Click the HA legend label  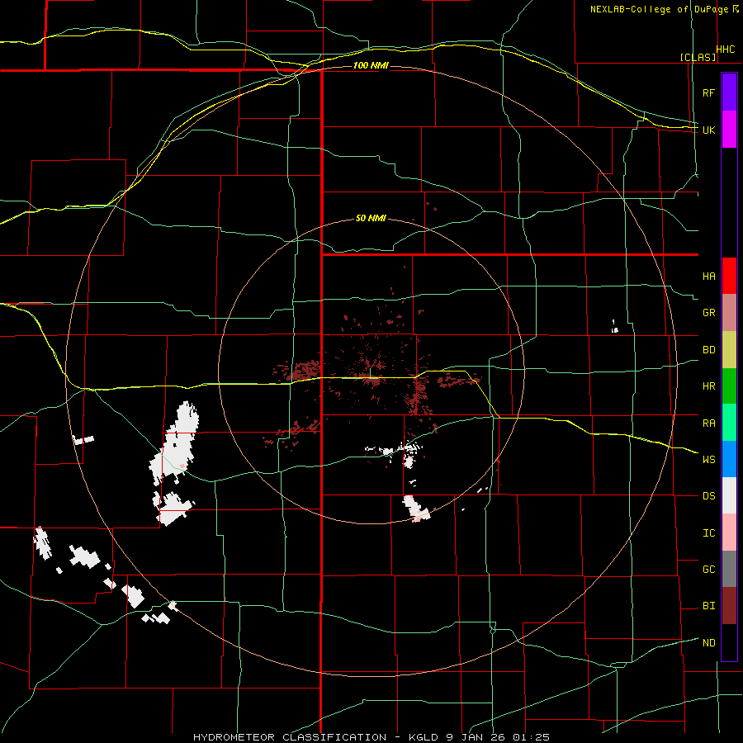click(x=708, y=277)
